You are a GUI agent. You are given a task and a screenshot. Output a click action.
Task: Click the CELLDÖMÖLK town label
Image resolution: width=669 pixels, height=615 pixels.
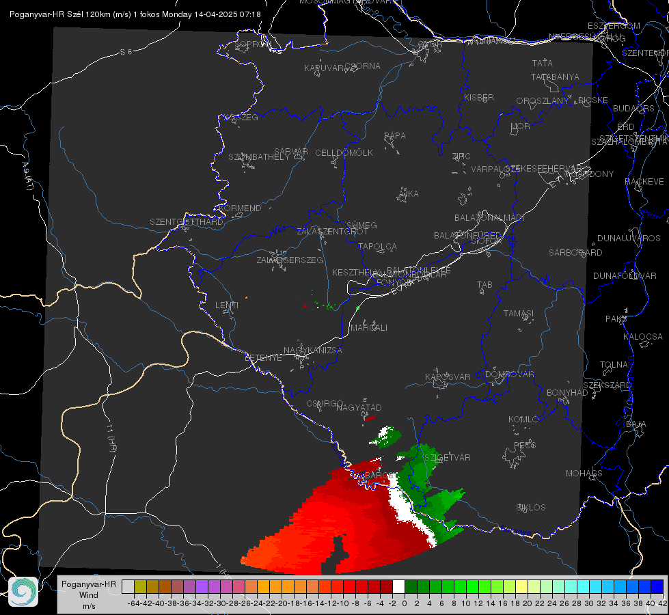(344, 153)
